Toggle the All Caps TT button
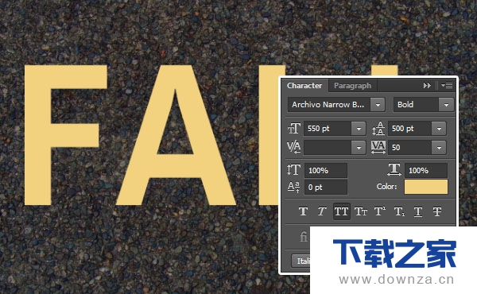This screenshot has width=477, height=294. coord(341,211)
